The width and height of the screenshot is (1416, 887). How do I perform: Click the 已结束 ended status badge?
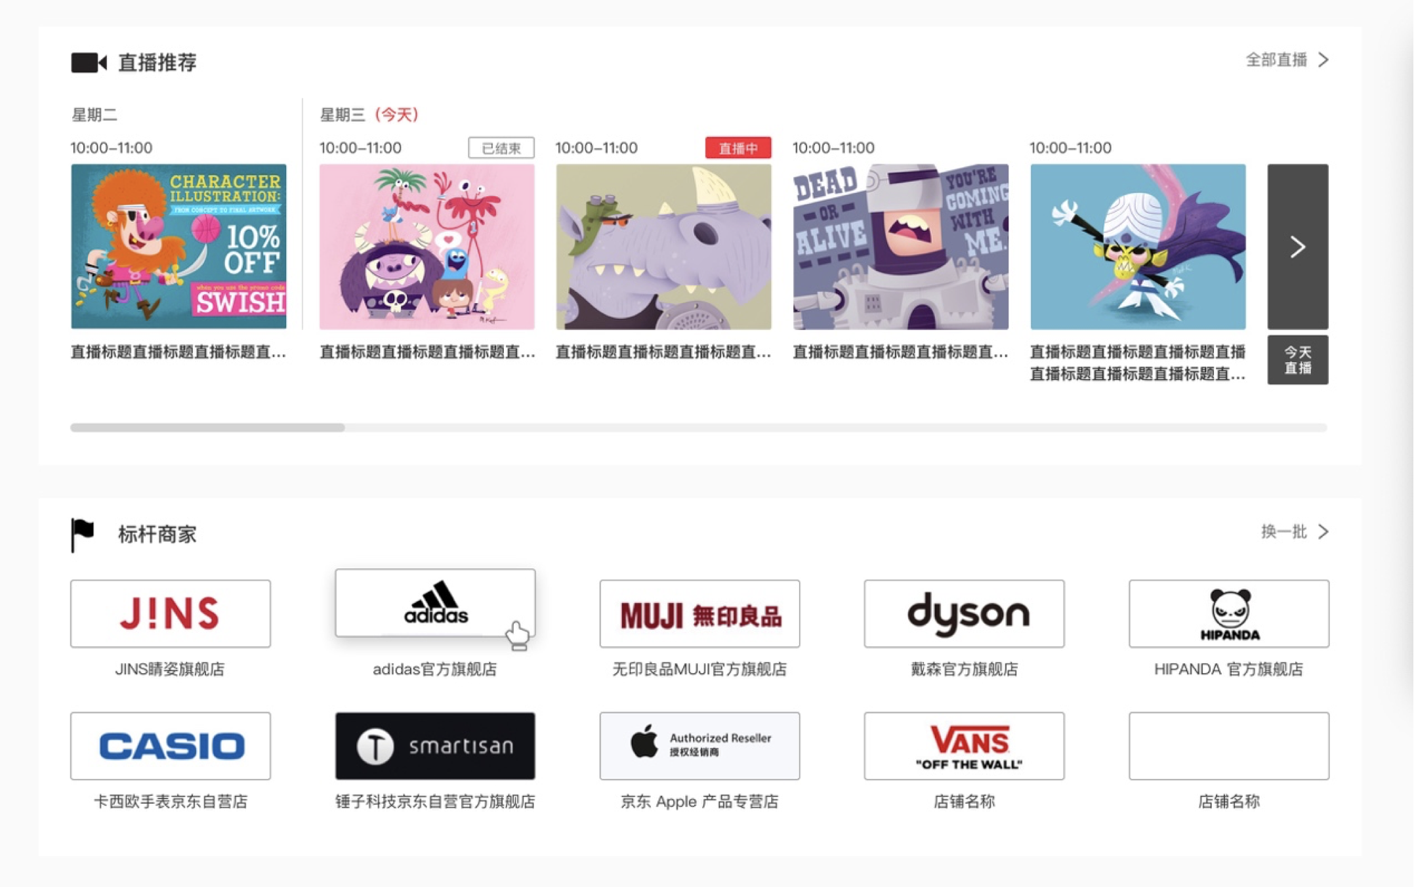click(x=501, y=148)
